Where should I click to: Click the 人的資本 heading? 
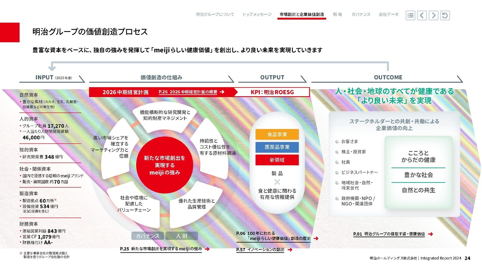click(29, 119)
